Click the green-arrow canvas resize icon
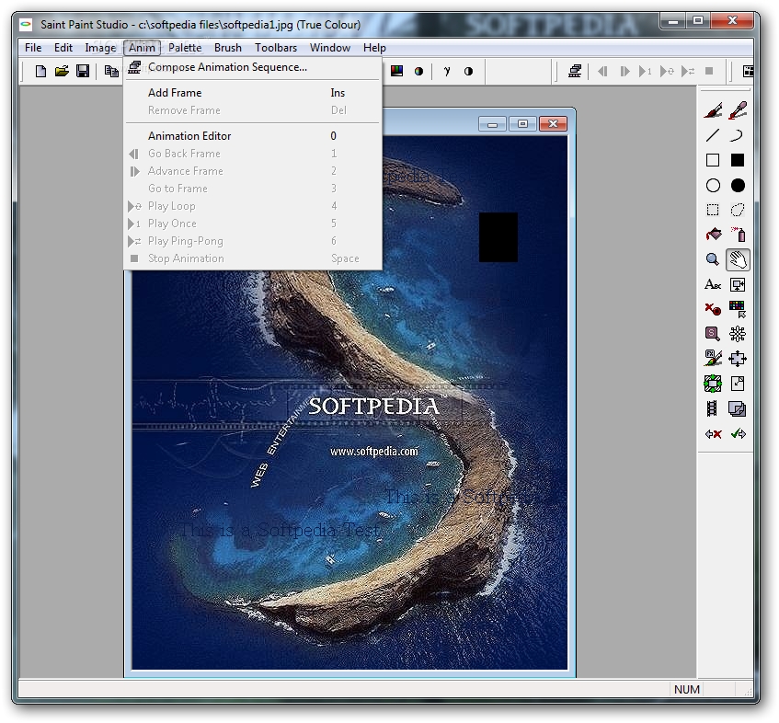 click(713, 383)
